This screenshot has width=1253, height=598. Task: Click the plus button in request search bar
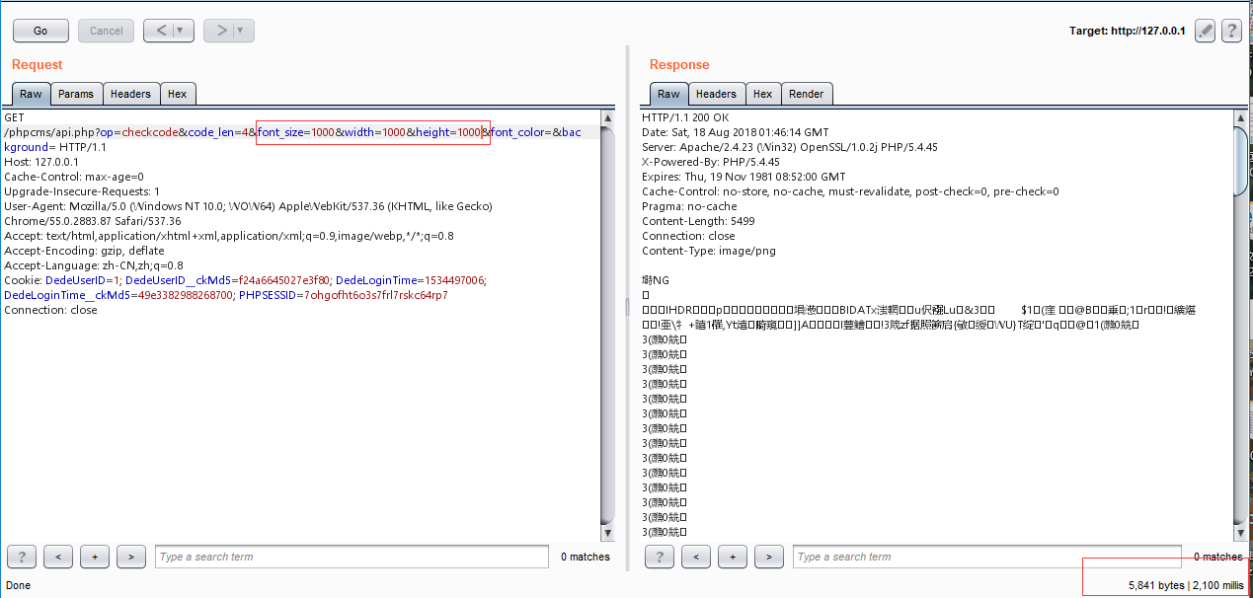coord(95,557)
